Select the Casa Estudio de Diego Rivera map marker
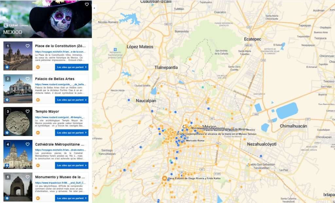The width and height of the screenshot is (335, 203). coord(165,178)
